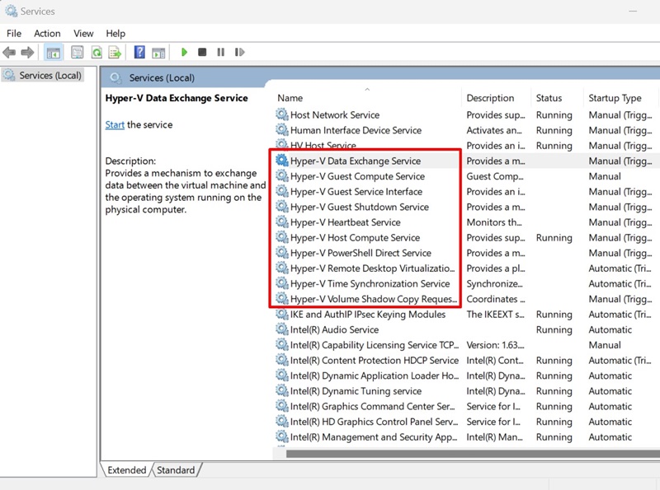The height and width of the screenshot is (490, 660).
Task: Click gear icon of Human Interface Device Service
Action: click(x=281, y=130)
